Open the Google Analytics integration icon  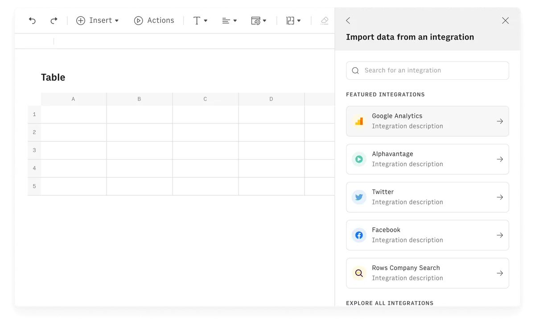359,121
